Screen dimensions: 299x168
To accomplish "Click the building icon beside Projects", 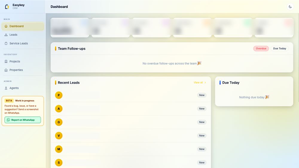I will (x=6, y=61).
